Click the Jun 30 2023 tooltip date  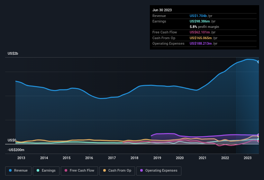pos(162,10)
